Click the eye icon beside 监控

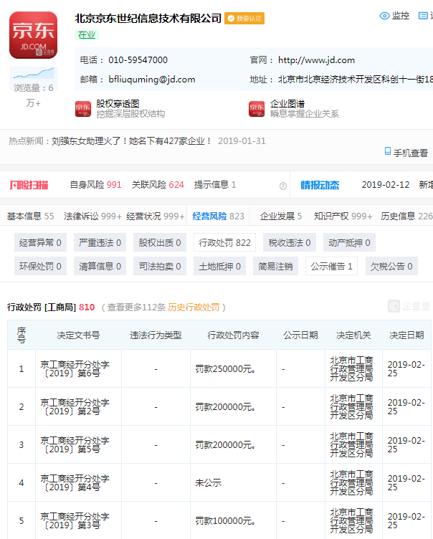(x=384, y=16)
